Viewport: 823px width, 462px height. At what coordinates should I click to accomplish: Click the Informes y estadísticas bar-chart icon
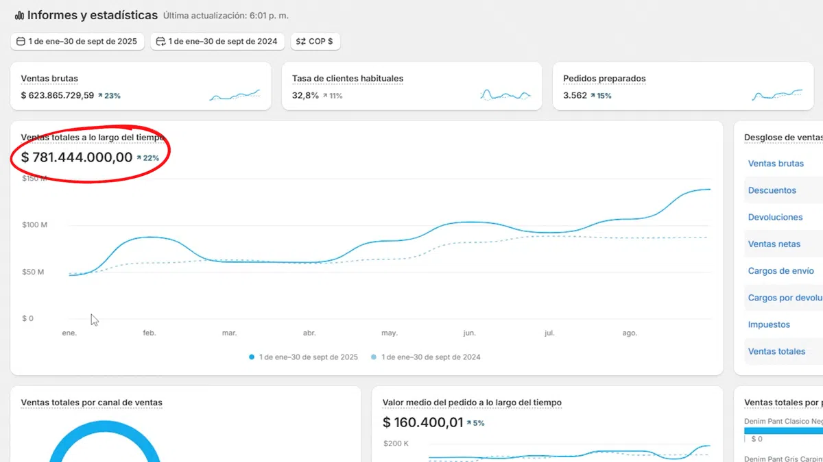(19, 15)
